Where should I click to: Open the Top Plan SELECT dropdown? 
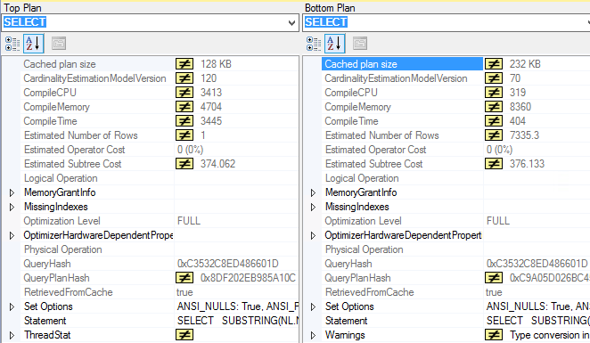pyautogui.click(x=291, y=23)
